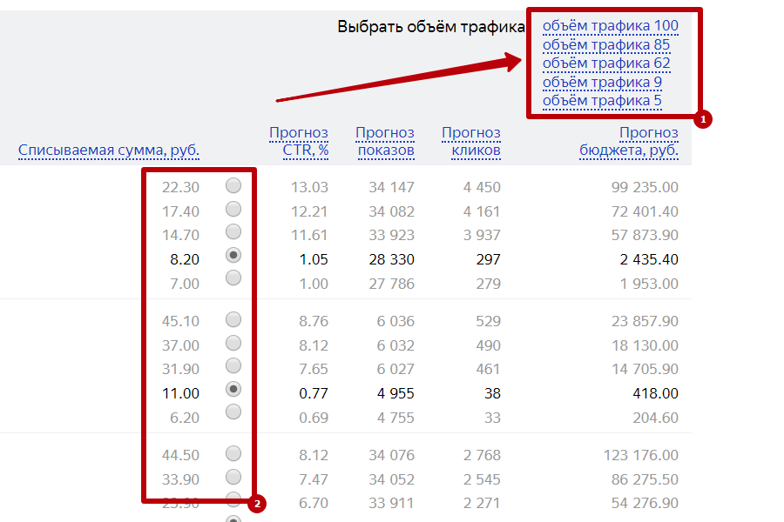Screen dimensions: 784x522
Task: Select the 6.20 rub. radio button
Action: coord(233,412)
